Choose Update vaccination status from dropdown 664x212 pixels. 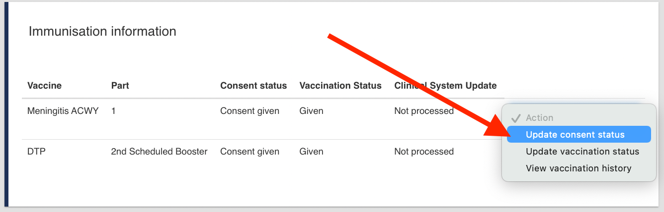click(x=582, y=151)
